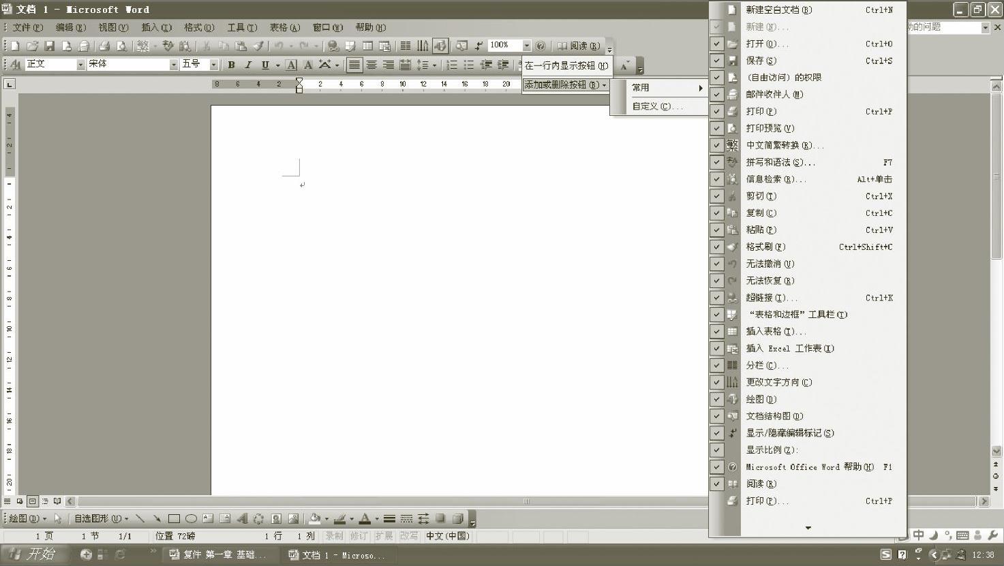This screenshot has width=1004, height=566.
Task: Click the vertical scrollbar down arrow
Action: coord(996,451)
